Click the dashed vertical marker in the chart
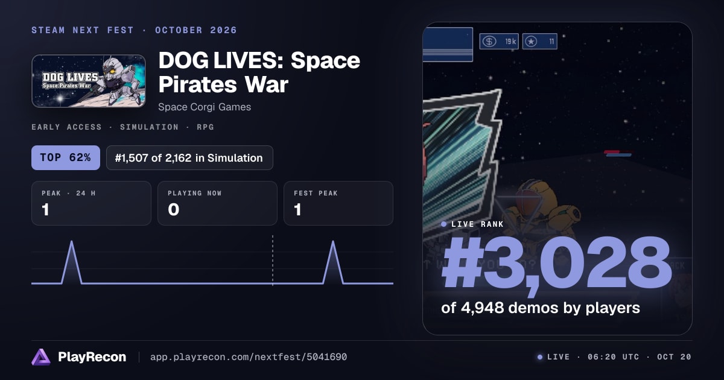Screen dimensions: 724x380 tap(273, 260)
